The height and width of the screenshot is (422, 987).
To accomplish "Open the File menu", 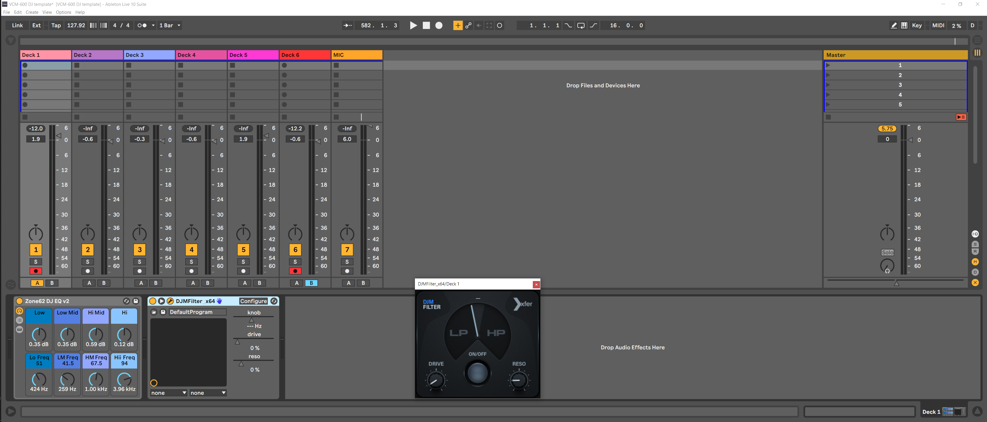I will pyautogui.click(x=6, y=12).
